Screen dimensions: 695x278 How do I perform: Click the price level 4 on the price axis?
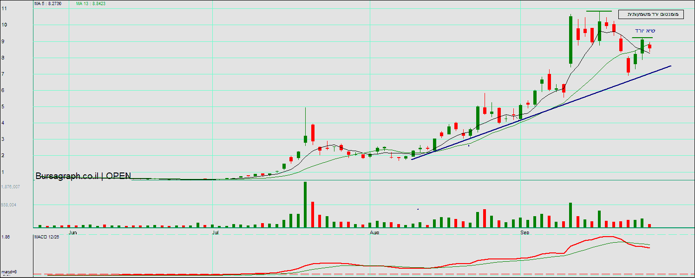pos(3,123)
